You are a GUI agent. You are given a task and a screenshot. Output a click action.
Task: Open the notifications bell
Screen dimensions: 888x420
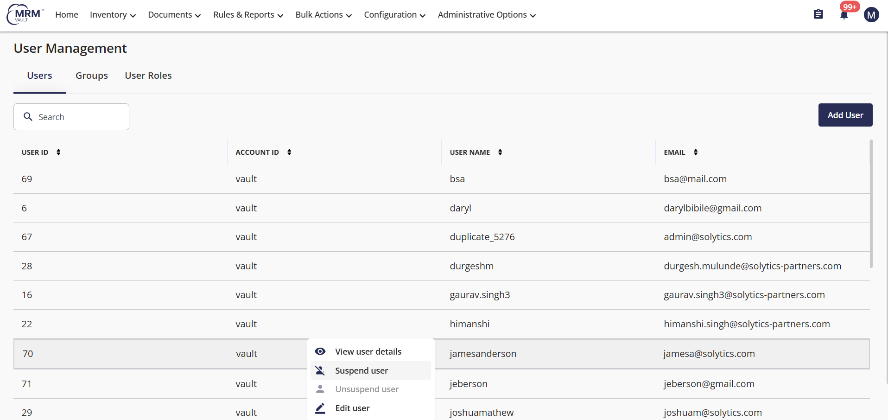point(844,15)
